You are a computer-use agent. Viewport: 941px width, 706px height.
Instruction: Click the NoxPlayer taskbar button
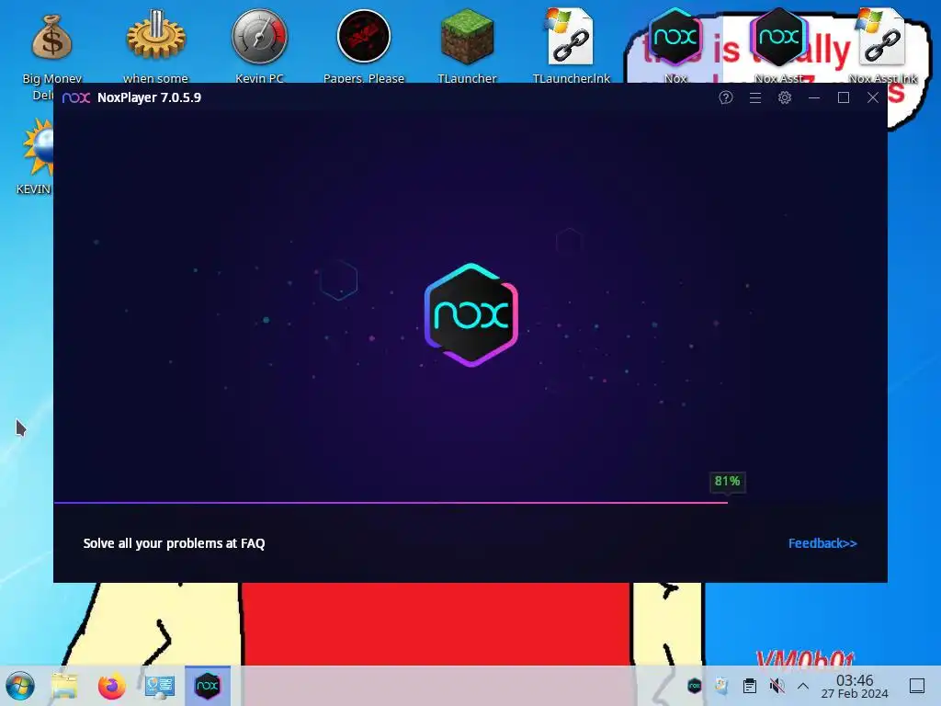(x=208, y=686)
